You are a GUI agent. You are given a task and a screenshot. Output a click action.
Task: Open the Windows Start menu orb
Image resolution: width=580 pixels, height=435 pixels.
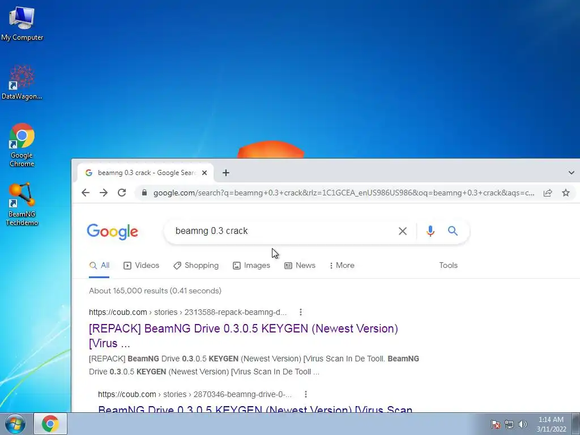pyautogui.click(x=15, y=424)
